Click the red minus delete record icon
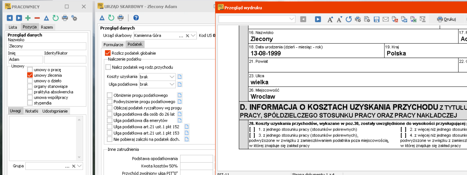The height and width of the screenshot is (175, 467). click(x=37, y=18)
